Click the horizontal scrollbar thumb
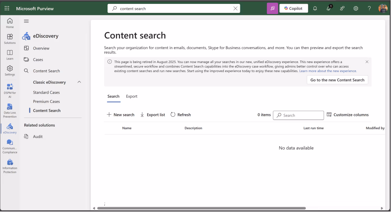This screenshot has width=392, height=212. tap(201, 208)
